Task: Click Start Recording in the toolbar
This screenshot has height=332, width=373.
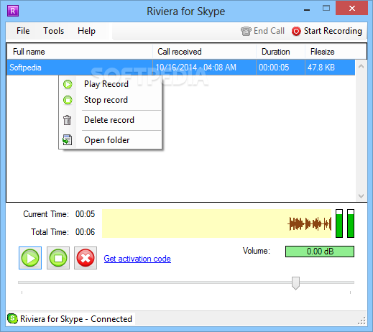Action: coord(327,31)
